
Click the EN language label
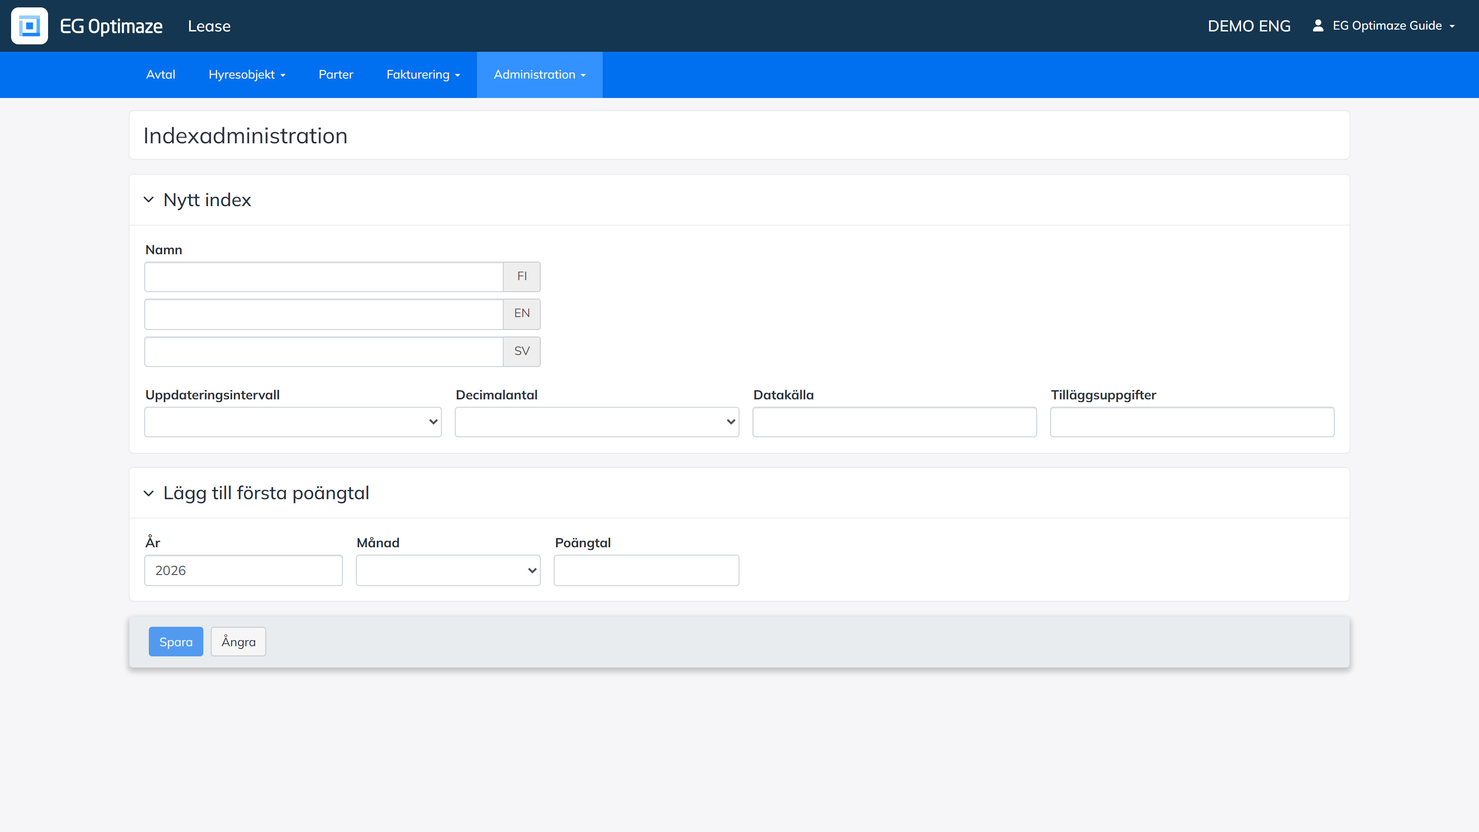pyautogui.click(x=522, y=314)
